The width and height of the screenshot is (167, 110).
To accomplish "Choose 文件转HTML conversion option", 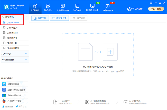I will 13,48.
